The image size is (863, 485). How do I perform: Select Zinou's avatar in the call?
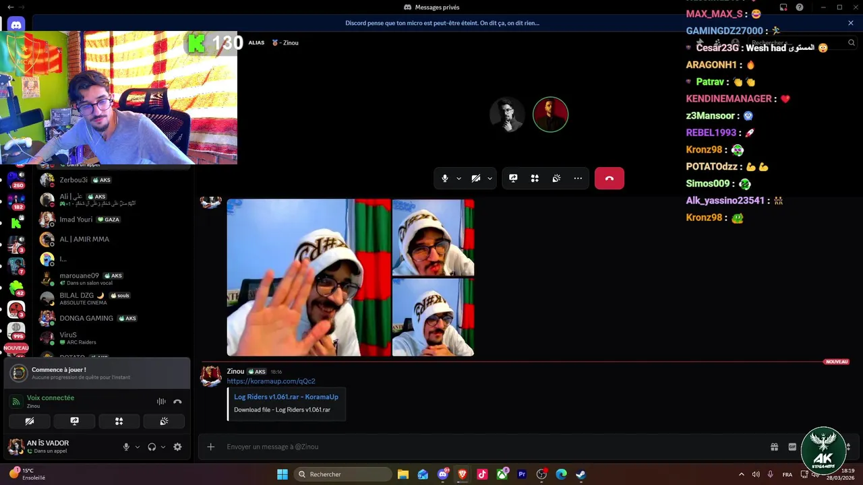[x=551, y=115]
